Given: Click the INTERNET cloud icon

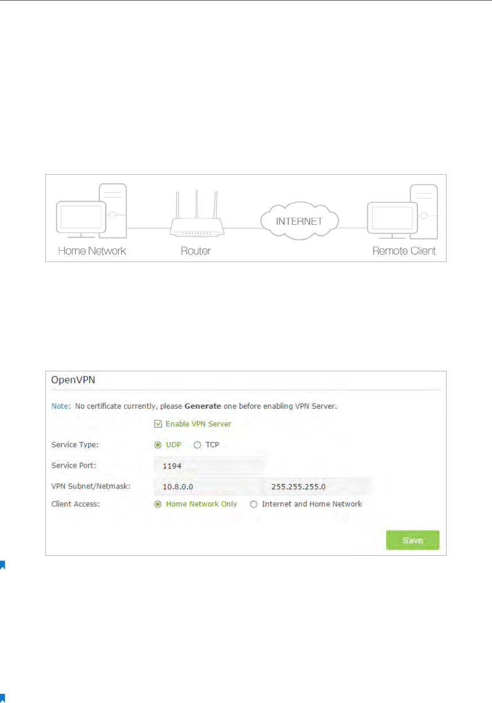Looking at the screenshot, I should point(299,221).
